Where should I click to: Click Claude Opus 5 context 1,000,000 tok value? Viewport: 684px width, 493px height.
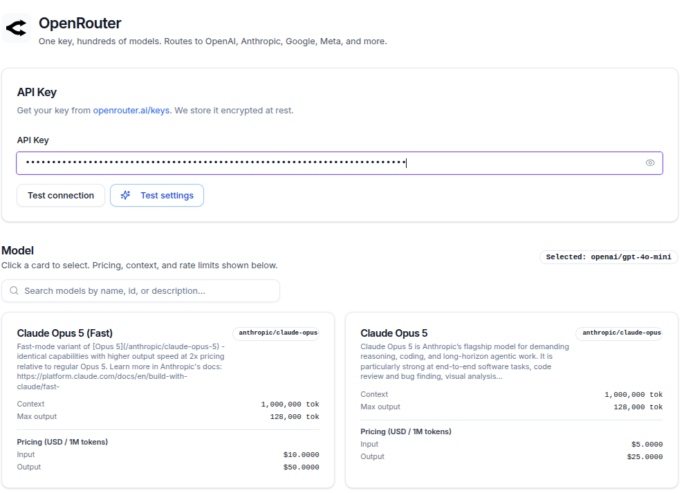point(634,394)
